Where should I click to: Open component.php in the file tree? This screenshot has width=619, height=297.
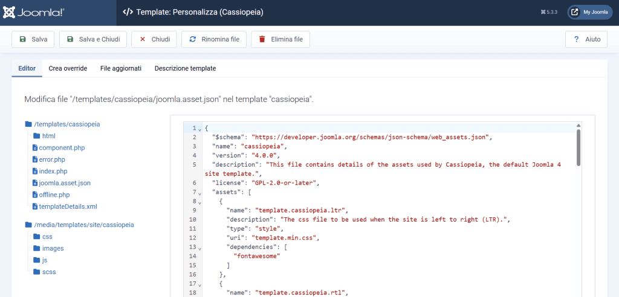(62, 148)
